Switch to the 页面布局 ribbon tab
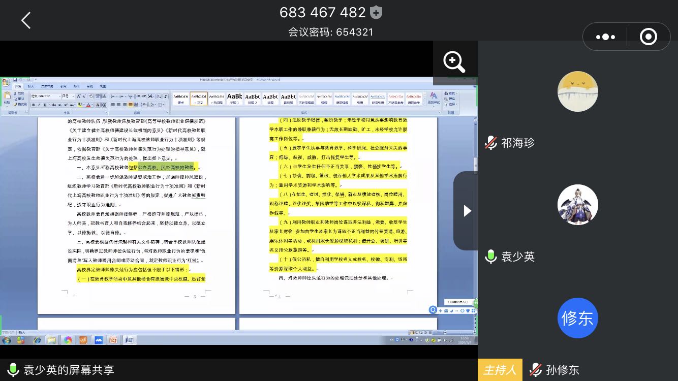 coord(47,86)
